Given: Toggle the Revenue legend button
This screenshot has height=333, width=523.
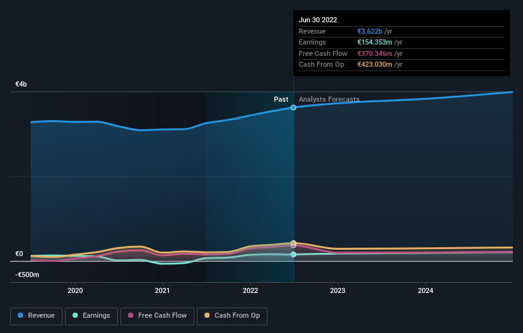Looking at the screenshot, I should pyautogui.click(x=36, y=316).
